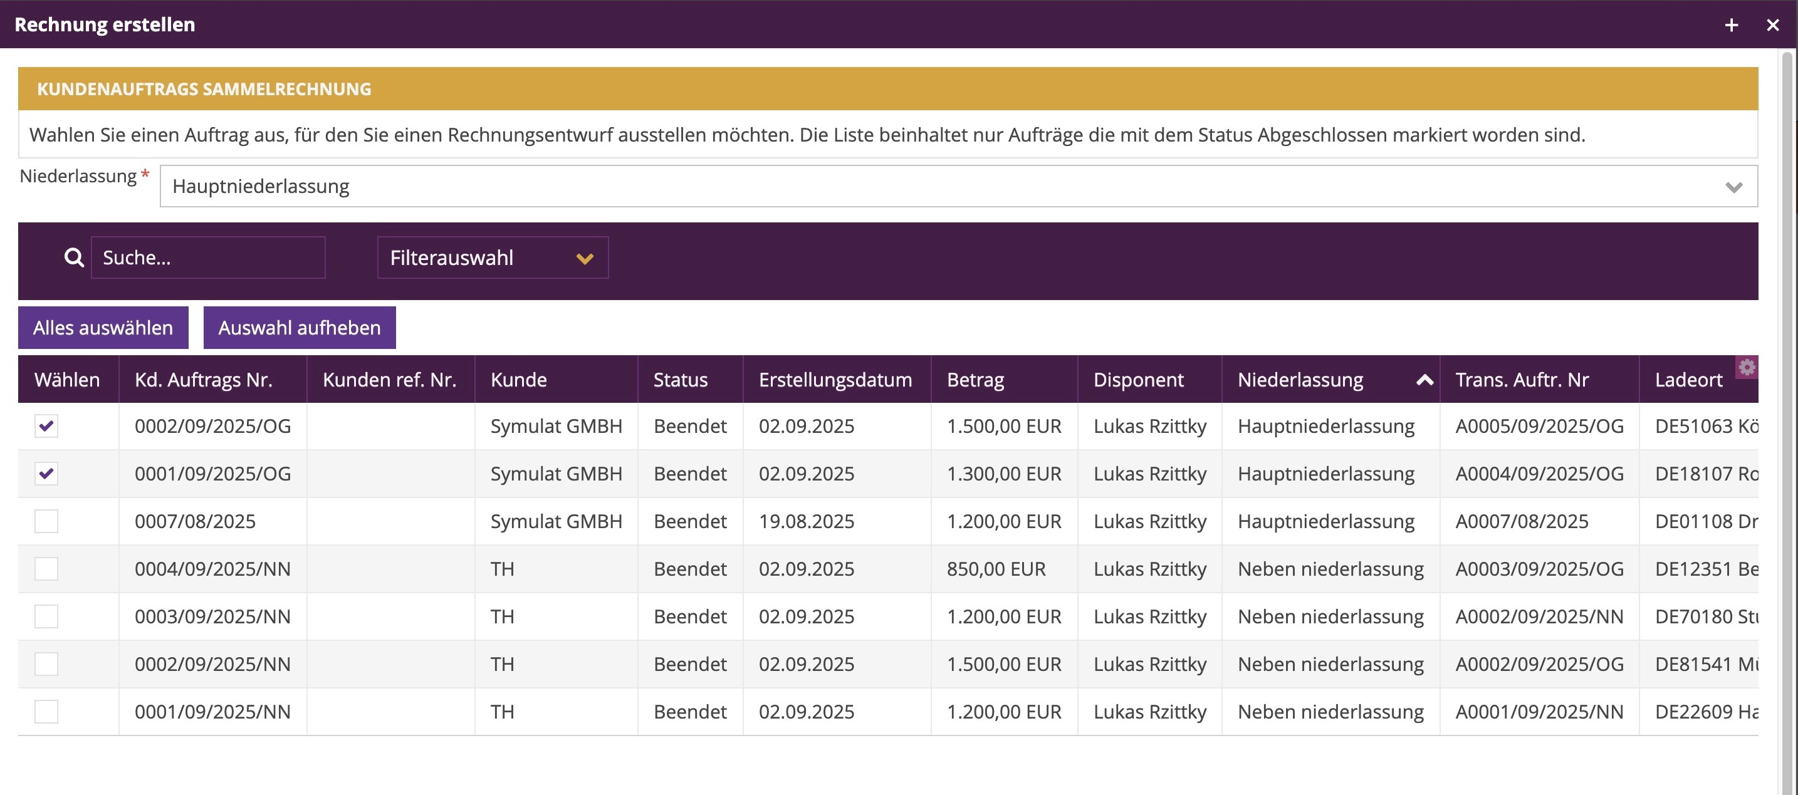This screenshot has width=1798, height=795.
Task: Click the plus icon in title bar
Action: pyautogui.click(x=1731, y=25)
